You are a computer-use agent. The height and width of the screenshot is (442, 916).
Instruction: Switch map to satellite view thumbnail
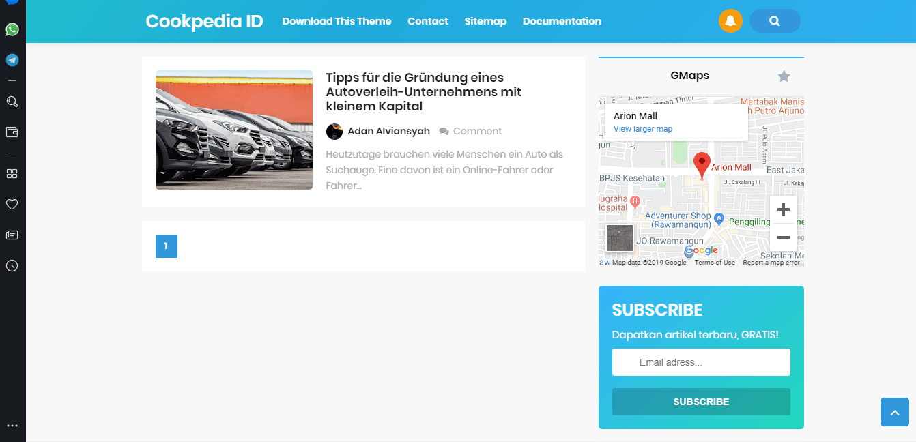(x=620, y=238)
